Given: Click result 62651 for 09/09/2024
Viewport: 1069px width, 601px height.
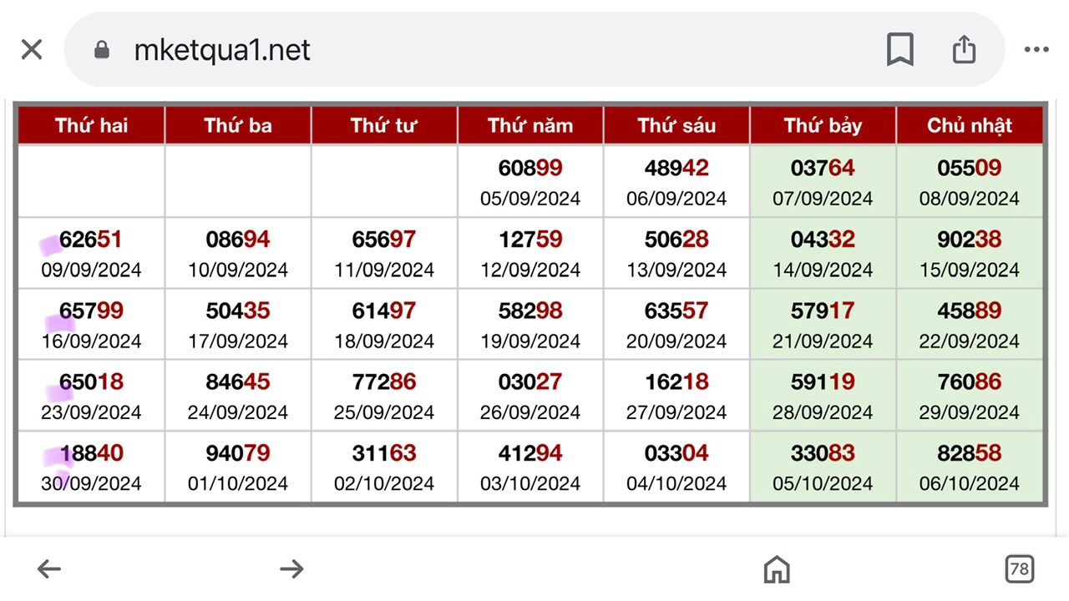Looking at the screenshot, I should 91,240.
